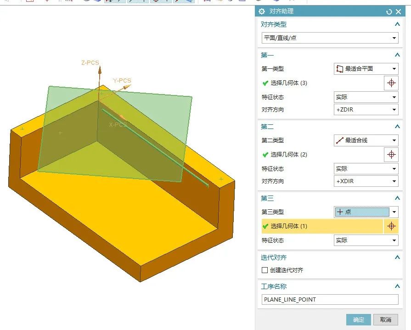Close the 对齐助理 dialog
The width and height of the screenshot is (411, 330).
pyautogui.click(x=399, y=12)
